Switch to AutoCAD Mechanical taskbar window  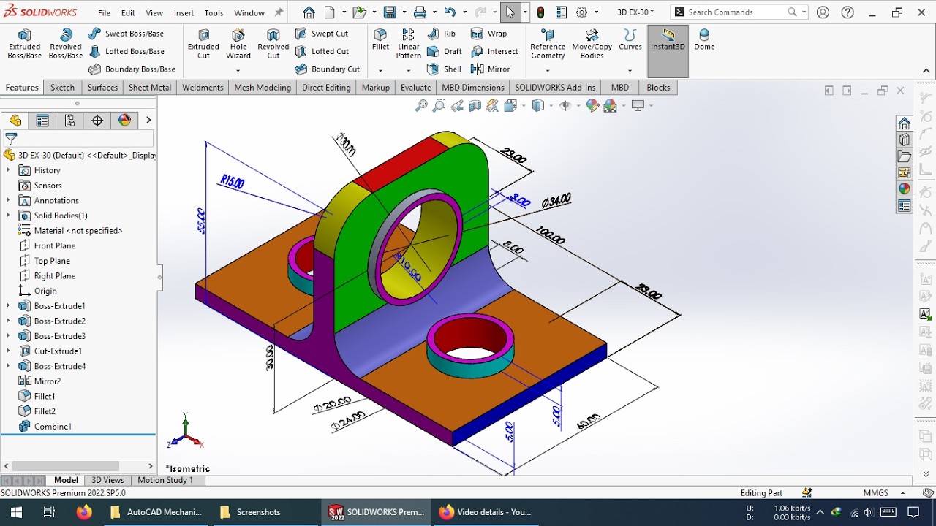[156, 512]
